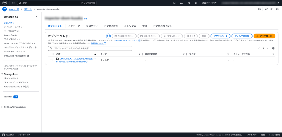Click Amazon S3 breadcrumb link
Viewport: 282px width, 137px height.
(x=14, y=9)
